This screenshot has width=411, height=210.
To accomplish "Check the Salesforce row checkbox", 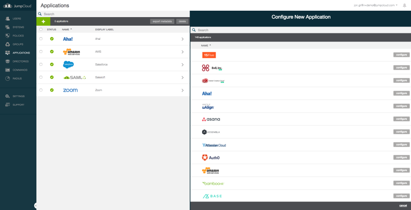I will [x=41, y=65].
